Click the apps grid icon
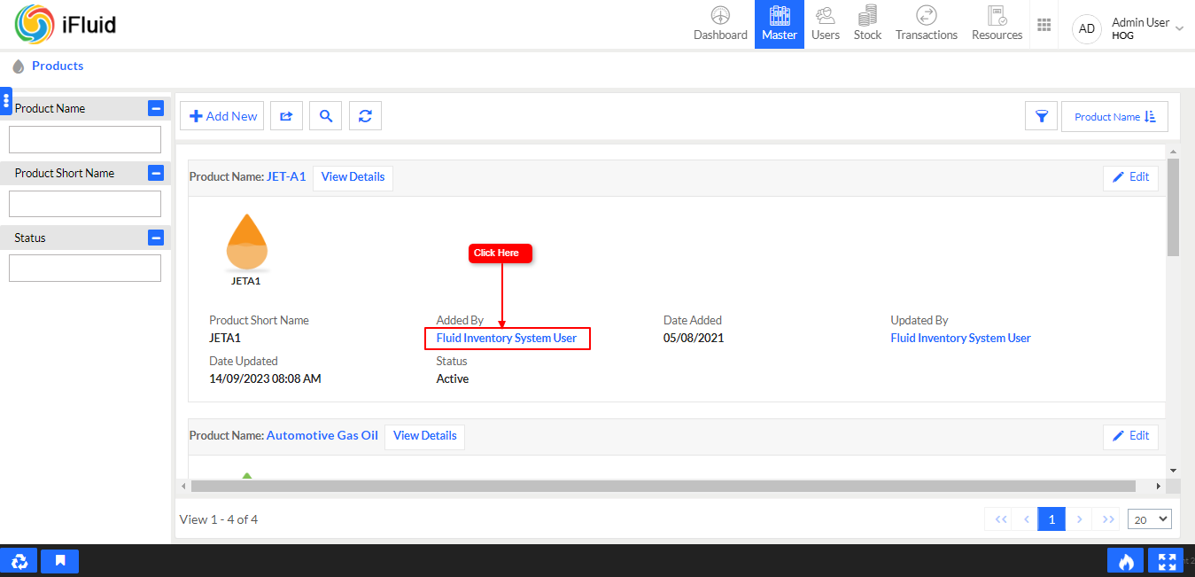 [x=1044, y=25]
